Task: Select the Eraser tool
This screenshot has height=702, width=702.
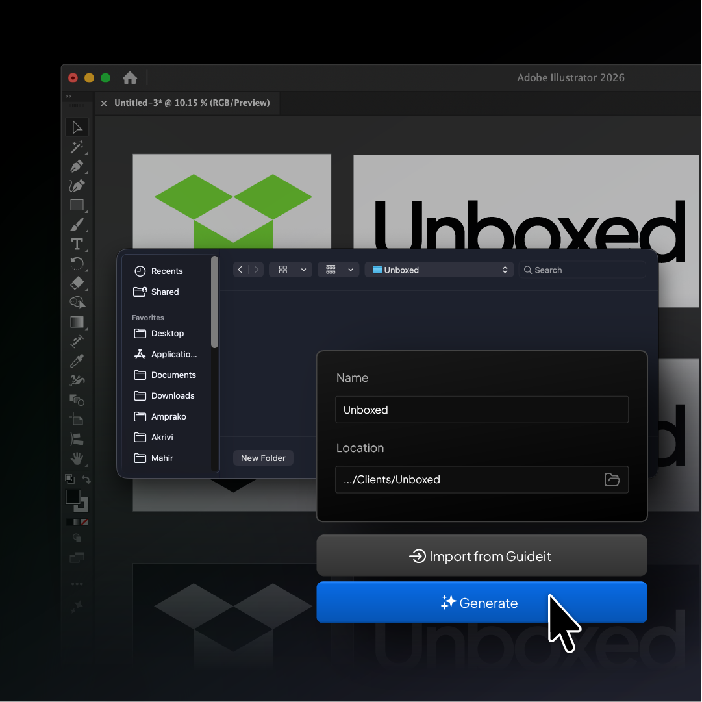Action: point(77,283)
